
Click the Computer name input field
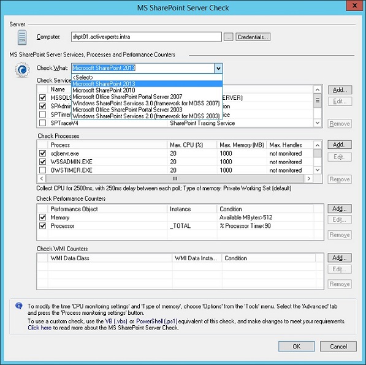click(x=147, y=37)
